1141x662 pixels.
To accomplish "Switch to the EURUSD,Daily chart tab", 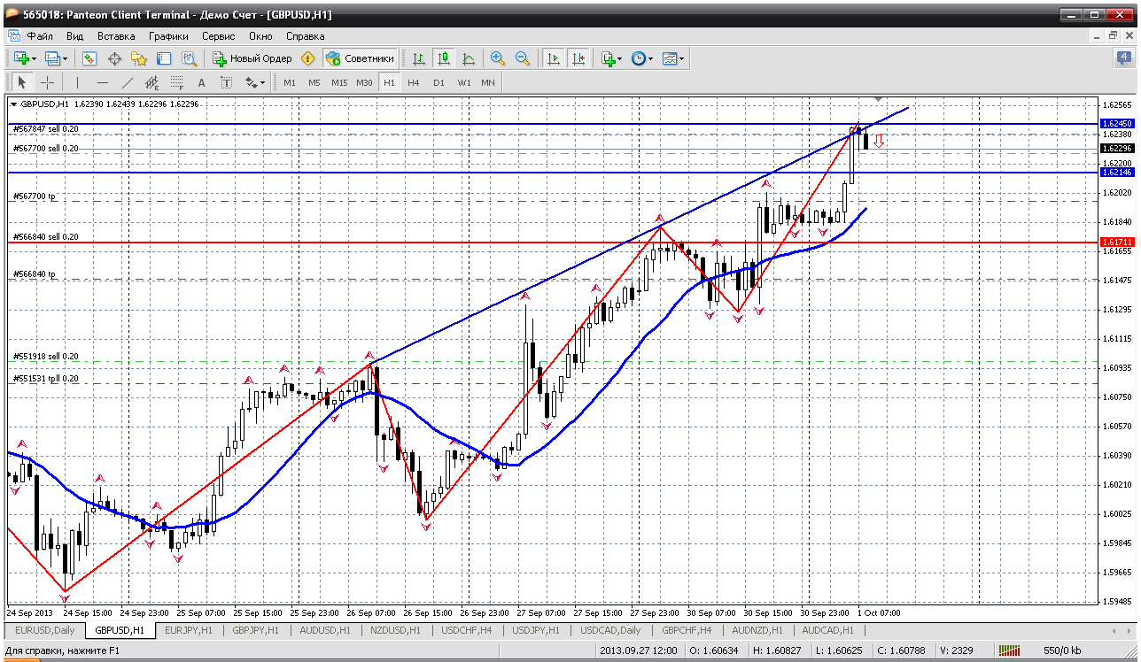I will pyautogui.click(x=45, y=630).
